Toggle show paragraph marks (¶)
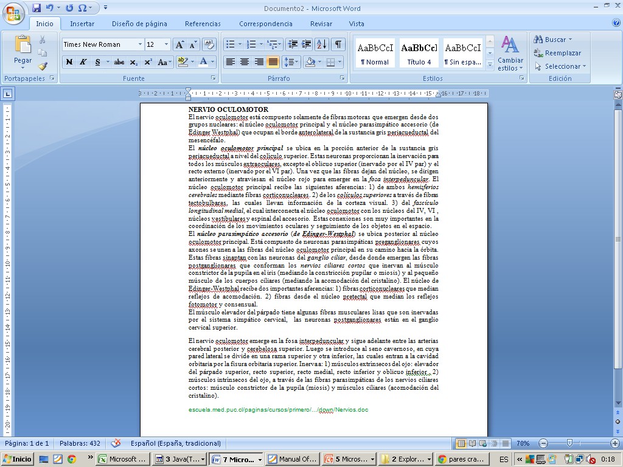This screenshot has width=623, height=467. [x=338, y=44]
